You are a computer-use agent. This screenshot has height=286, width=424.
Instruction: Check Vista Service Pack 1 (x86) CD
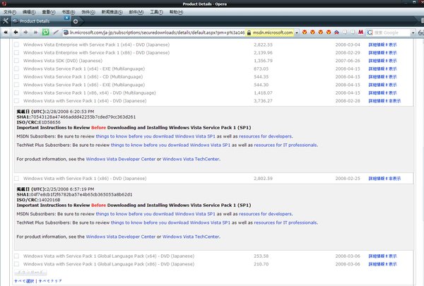pyautogui.click(x=16, y=77)
